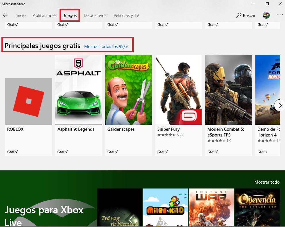Open the three-dots more options menu
Image resolution: width=285 pixels, height=227 pixels.
(280, 15)
